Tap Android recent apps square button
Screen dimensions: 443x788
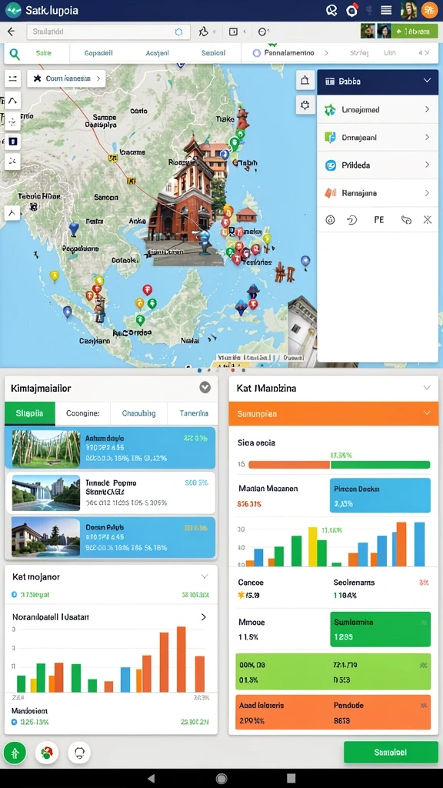point(291,778)
